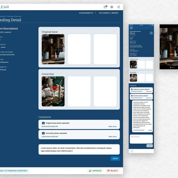The height and width of the screenshot is (178, 178).
Task: Open settings via the gear icon
Action: pyautogui.click(x=112, y=7)
